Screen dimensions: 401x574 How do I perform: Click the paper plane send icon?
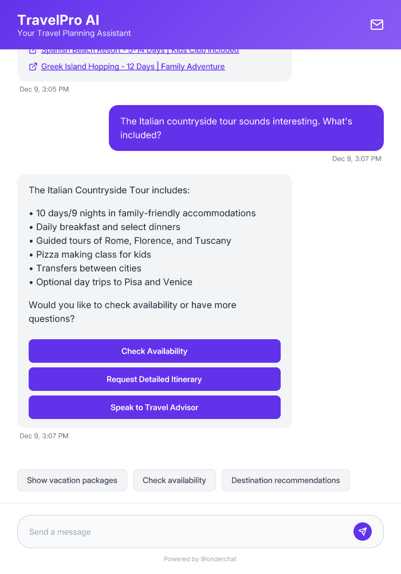(363, 531)
